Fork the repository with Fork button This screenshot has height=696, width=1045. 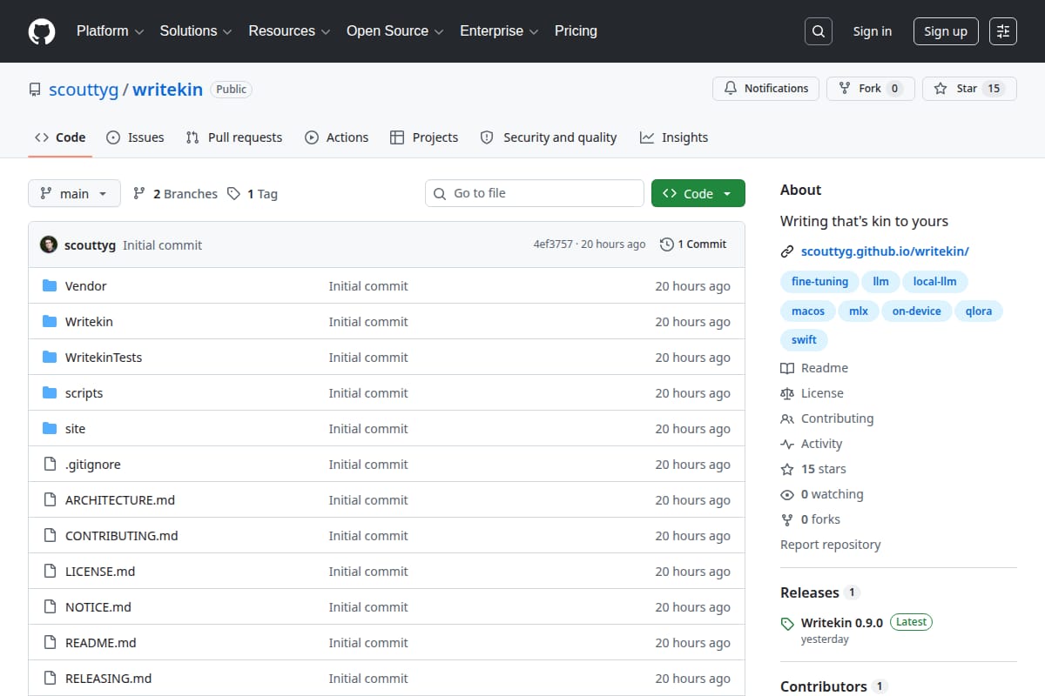tap(871, 89)
